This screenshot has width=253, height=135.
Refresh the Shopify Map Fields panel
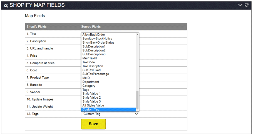tap(247, 5)
